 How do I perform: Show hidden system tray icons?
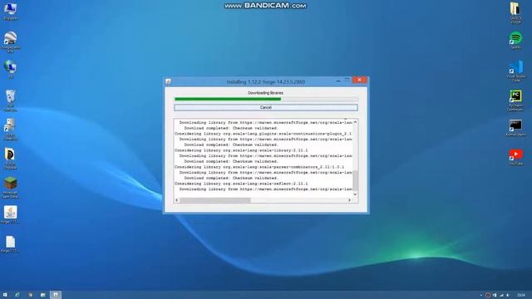click(x=480, y=296)
